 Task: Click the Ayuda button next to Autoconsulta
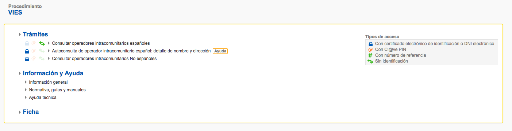220,51
